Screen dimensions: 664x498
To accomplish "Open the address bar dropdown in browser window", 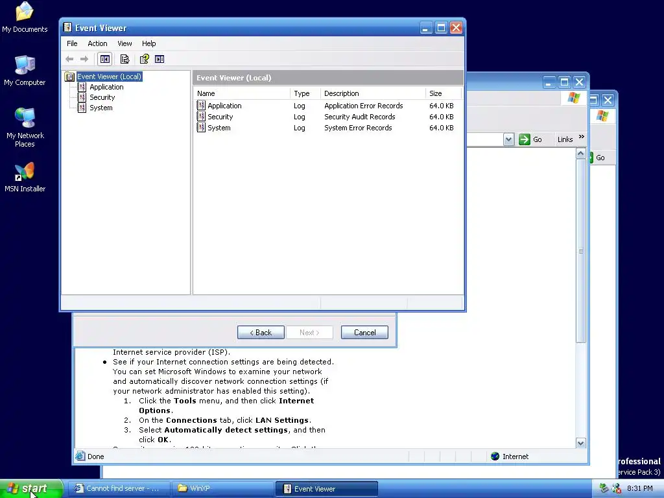I will coord(508,139).
